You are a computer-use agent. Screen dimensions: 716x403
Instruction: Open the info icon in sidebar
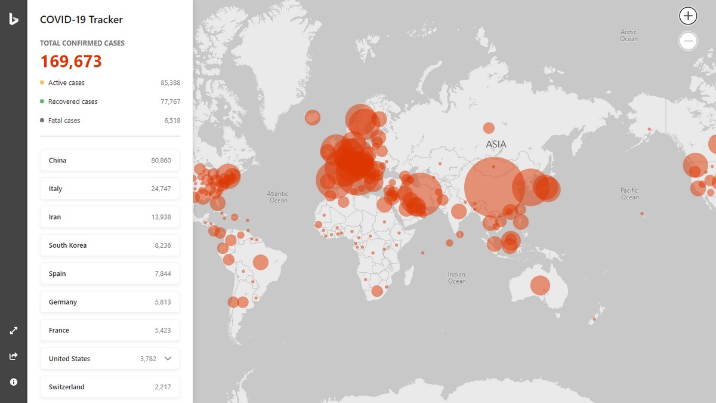pyautogui.click(x=13, y=382)
